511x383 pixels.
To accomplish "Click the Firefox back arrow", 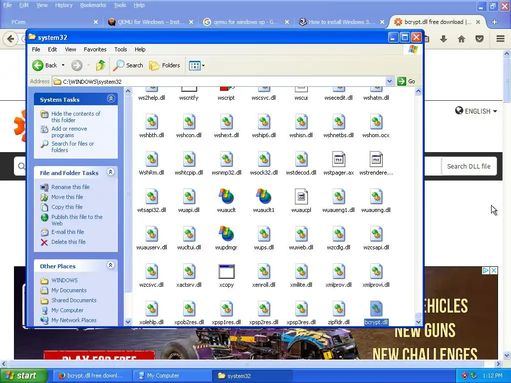I will (10, 39).
